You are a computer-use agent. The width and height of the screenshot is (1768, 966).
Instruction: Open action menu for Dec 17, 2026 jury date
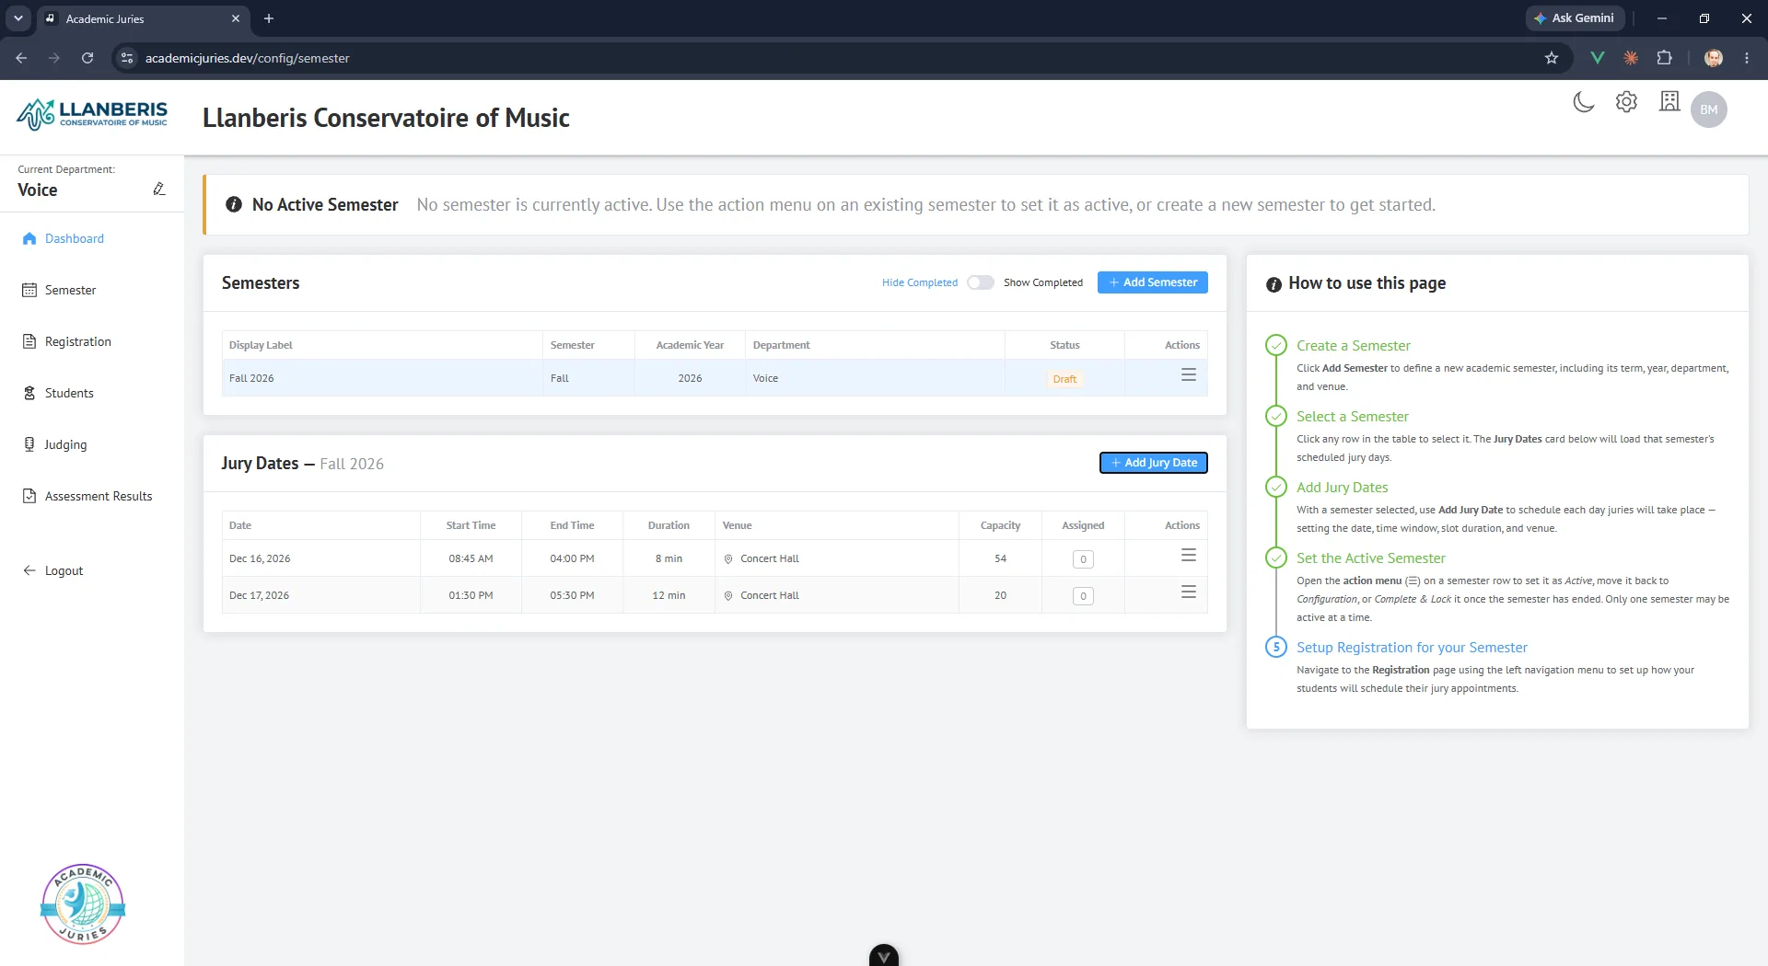point(1189,592)
